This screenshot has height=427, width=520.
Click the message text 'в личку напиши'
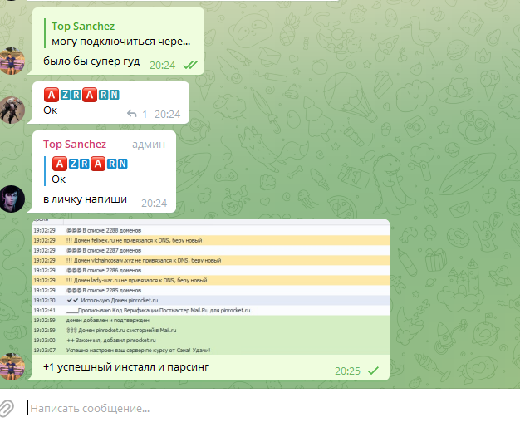point(86,199)
